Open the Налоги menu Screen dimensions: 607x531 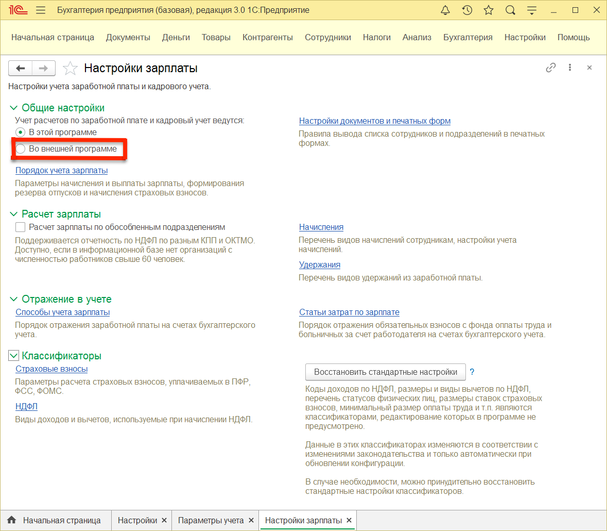pos(376,37)
